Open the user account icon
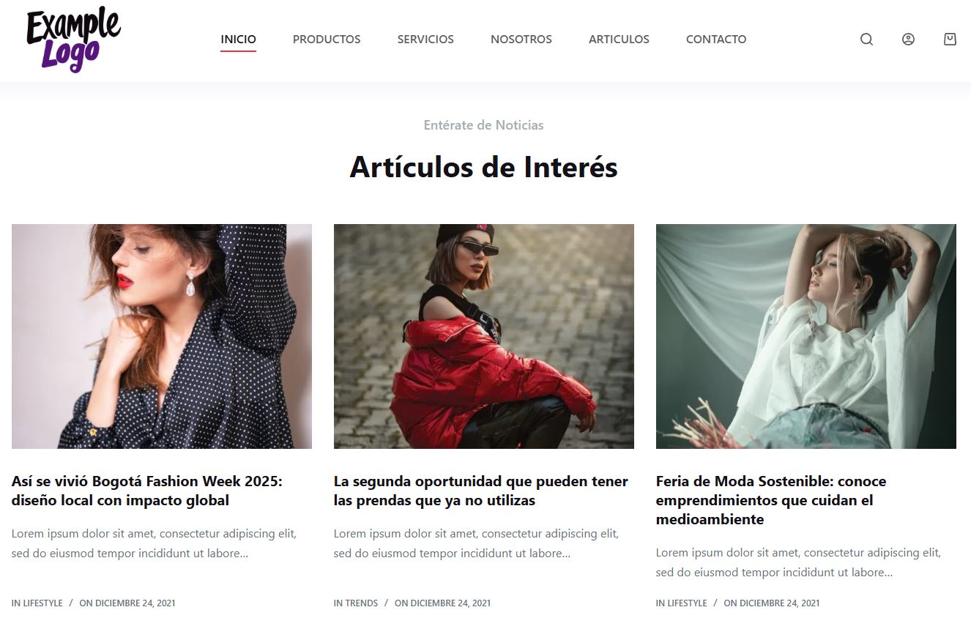This screenshot has width=971, height=629. pos(908,40)
